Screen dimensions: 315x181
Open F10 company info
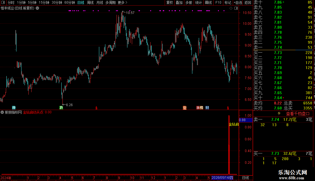[x=218, y=3]
